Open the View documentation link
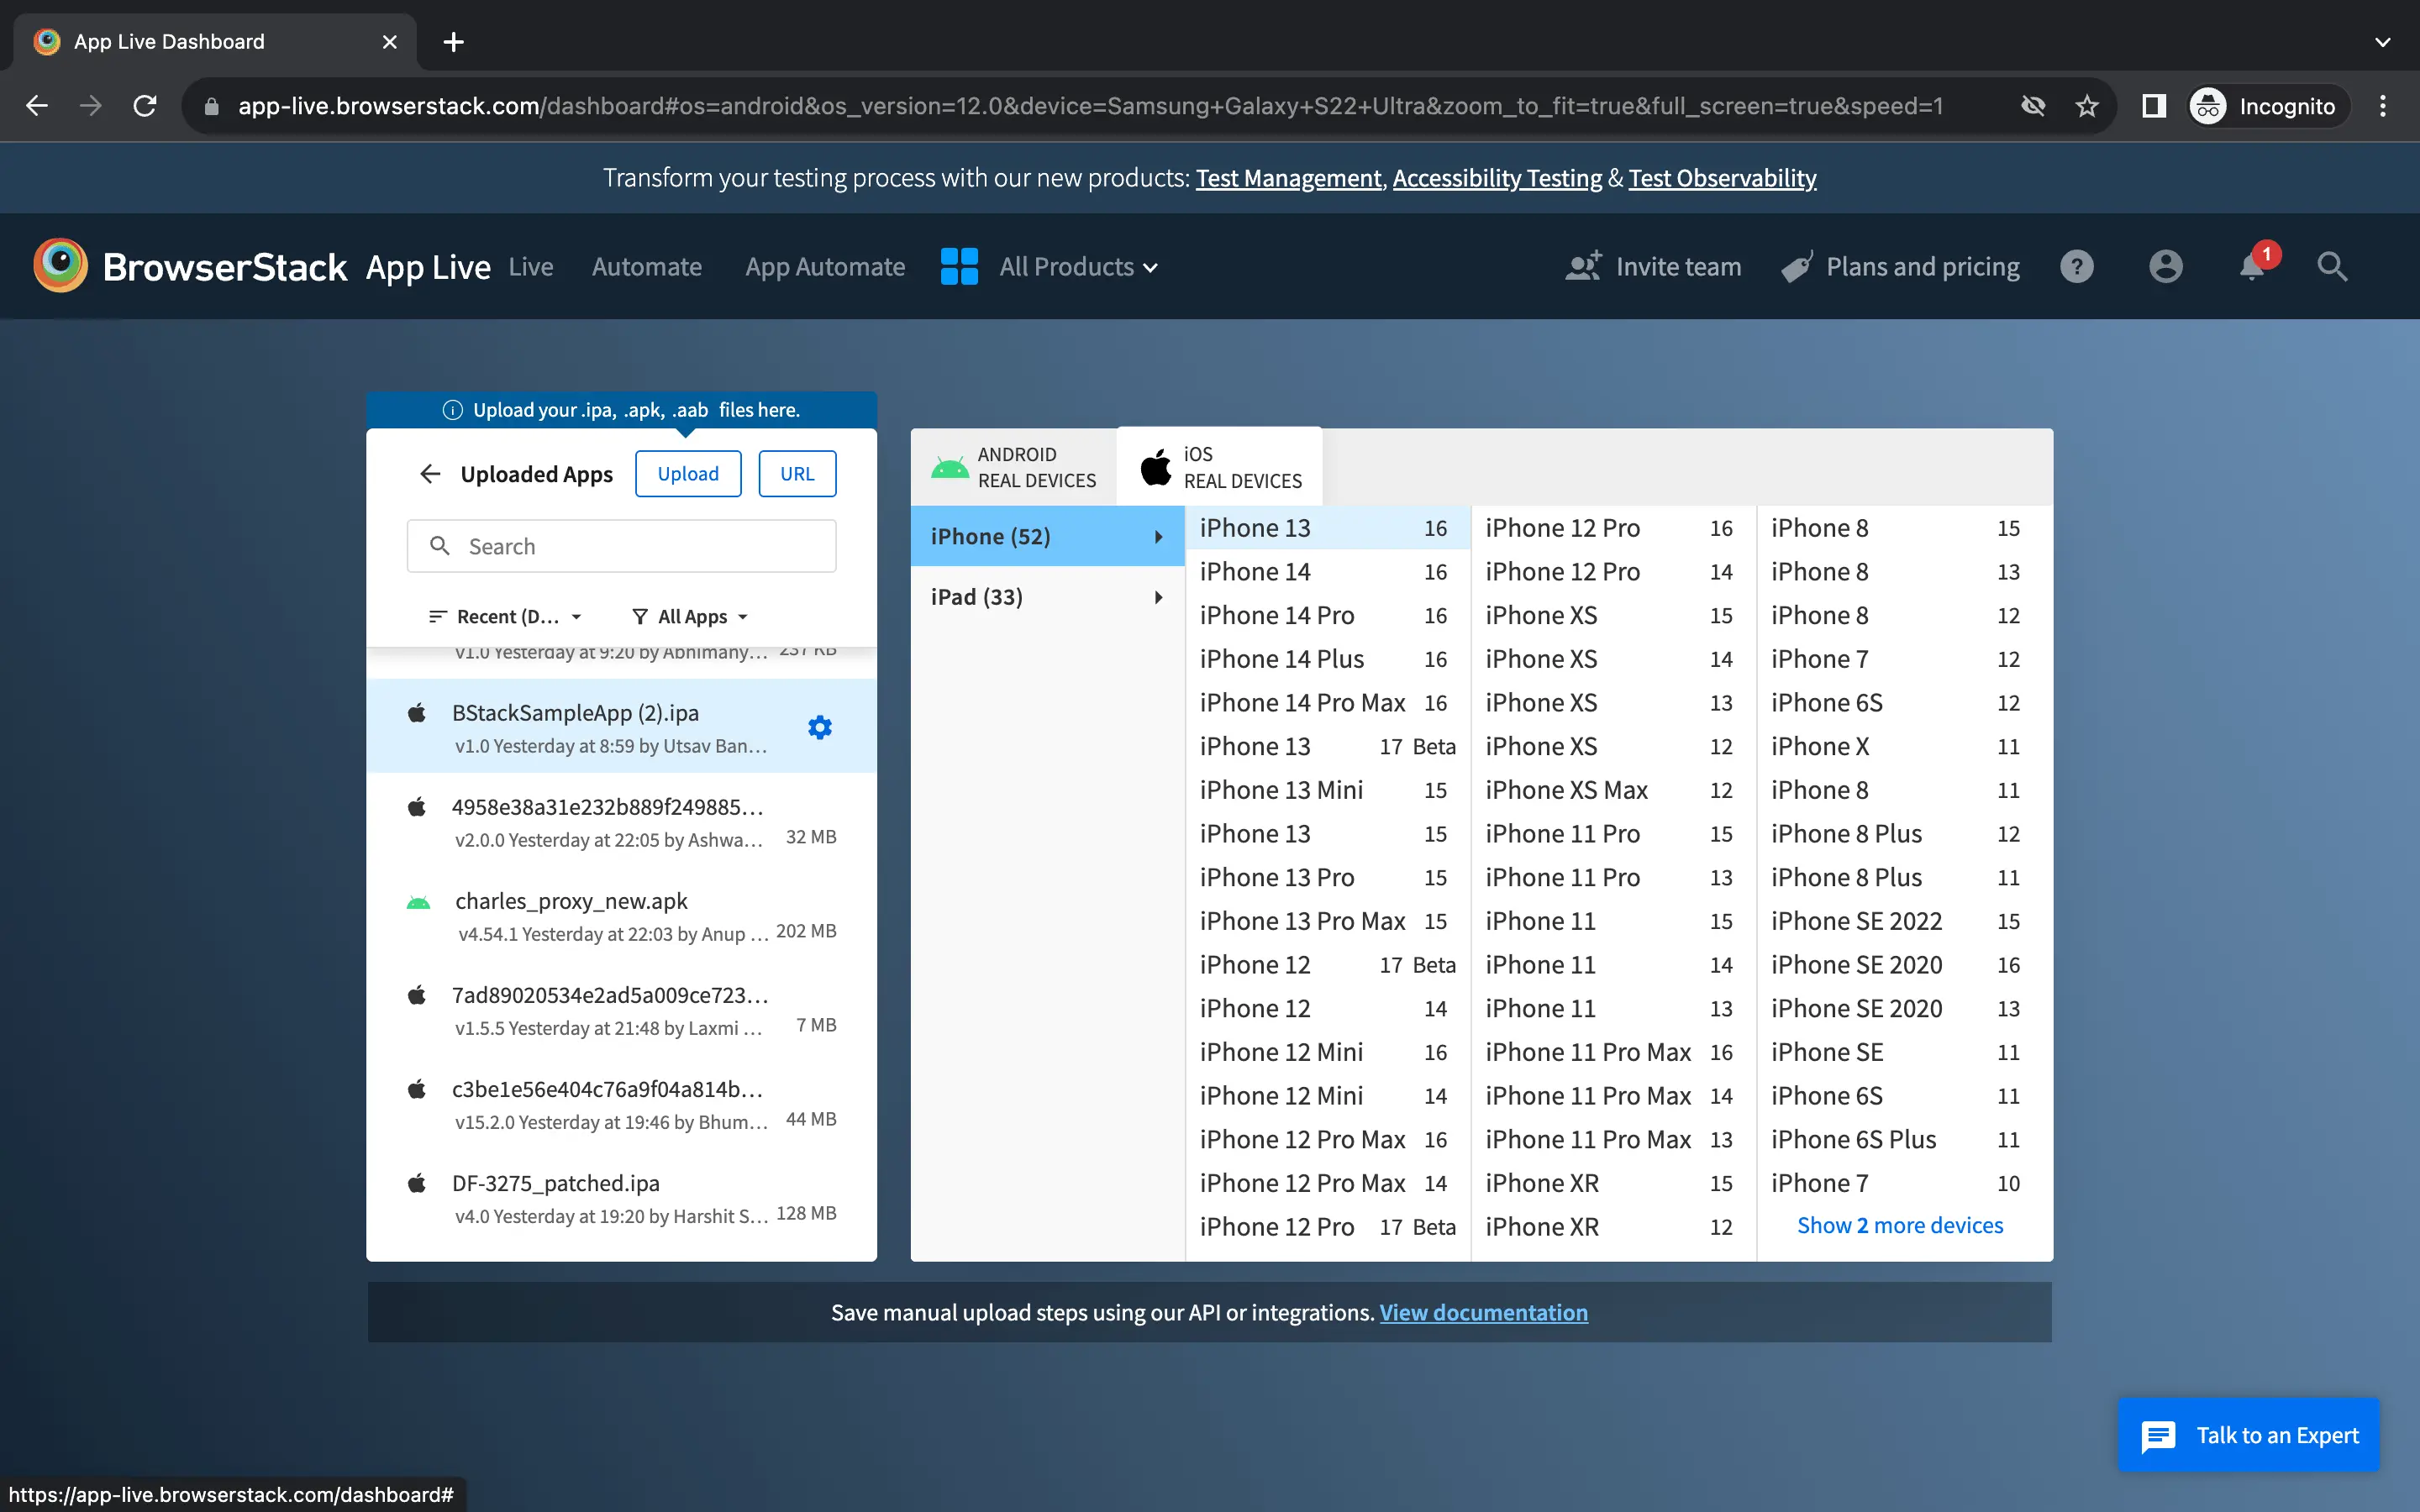2420x1512 pixels. point(1483,1312)
